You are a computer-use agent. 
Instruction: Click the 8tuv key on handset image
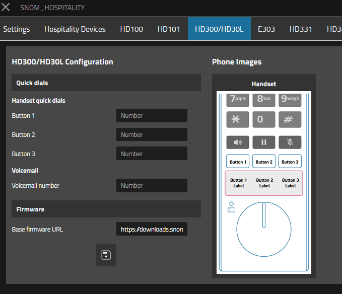pos(264,100)
